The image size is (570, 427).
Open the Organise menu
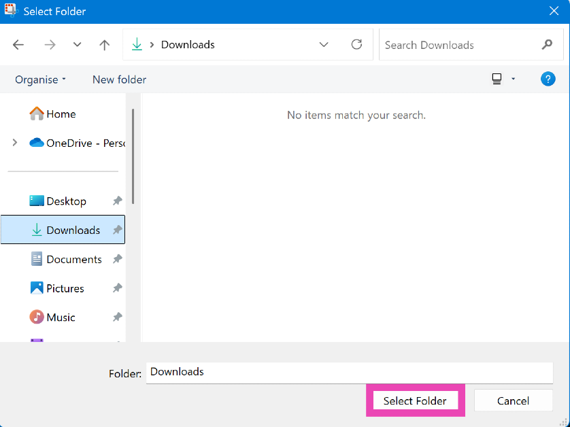(40, 80)
